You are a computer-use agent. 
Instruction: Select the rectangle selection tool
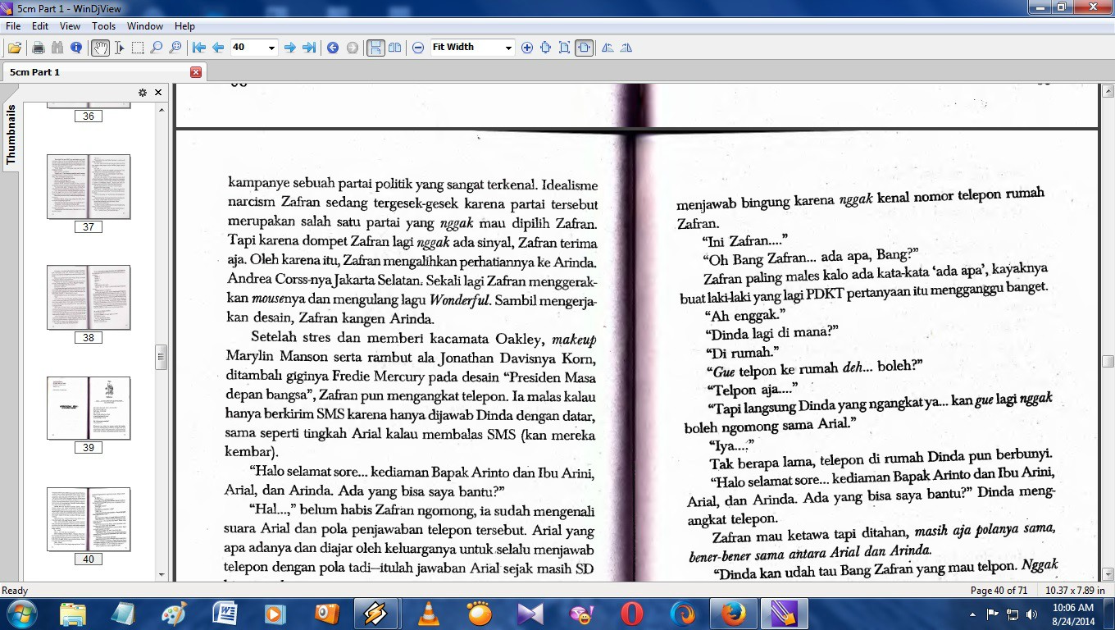coord(138,48)
